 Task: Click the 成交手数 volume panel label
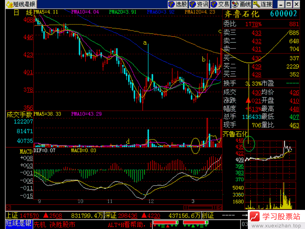(x=19, y=115)
